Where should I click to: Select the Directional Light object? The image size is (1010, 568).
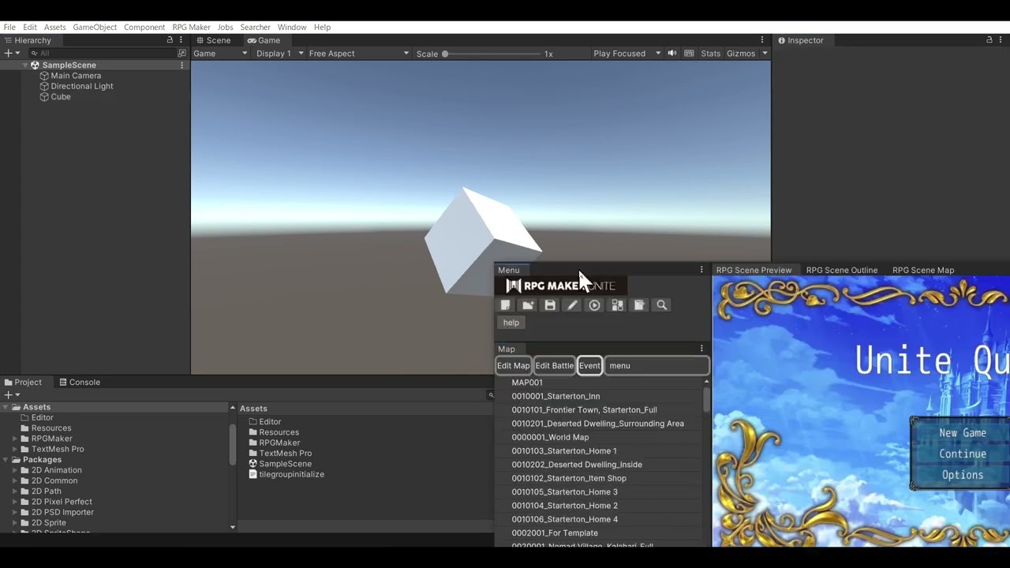click(x=82, y=87)
